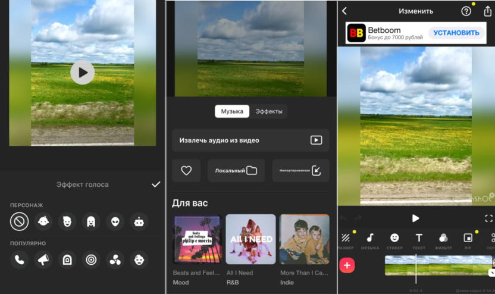Apply the fan voice effect
The width and height of the screenshot is (495, 294).
click(115, 260)
